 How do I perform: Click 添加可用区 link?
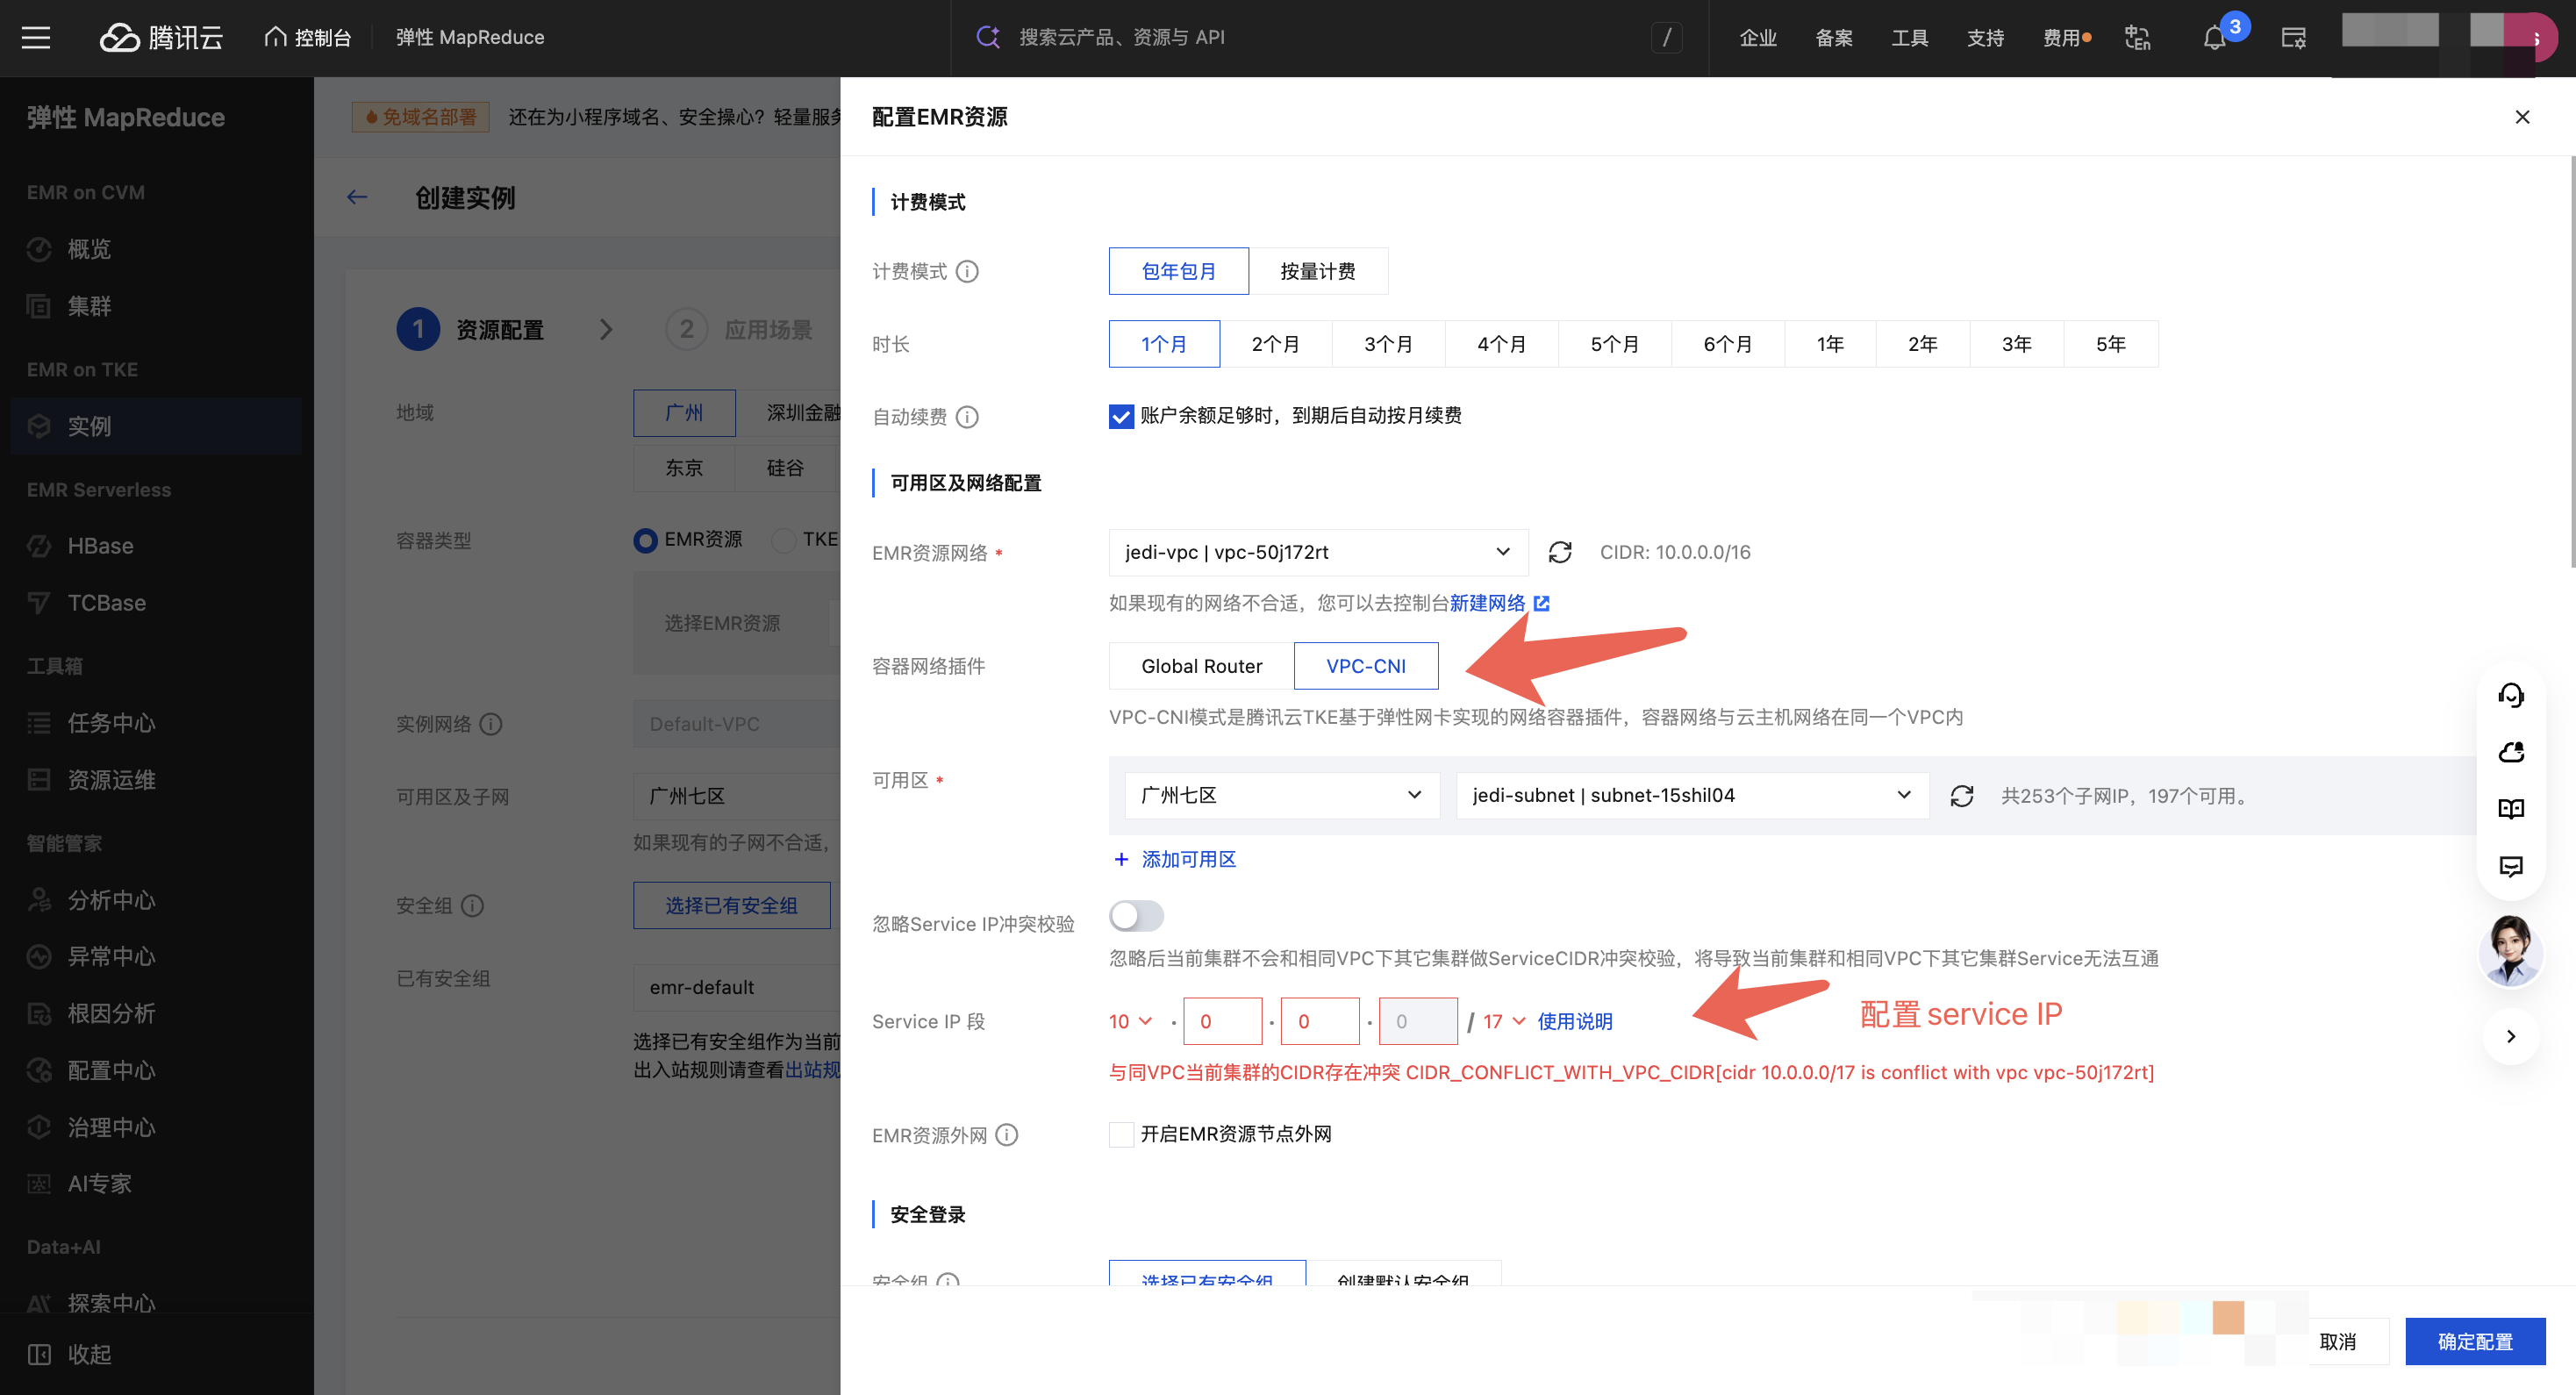pos(1188,859)
